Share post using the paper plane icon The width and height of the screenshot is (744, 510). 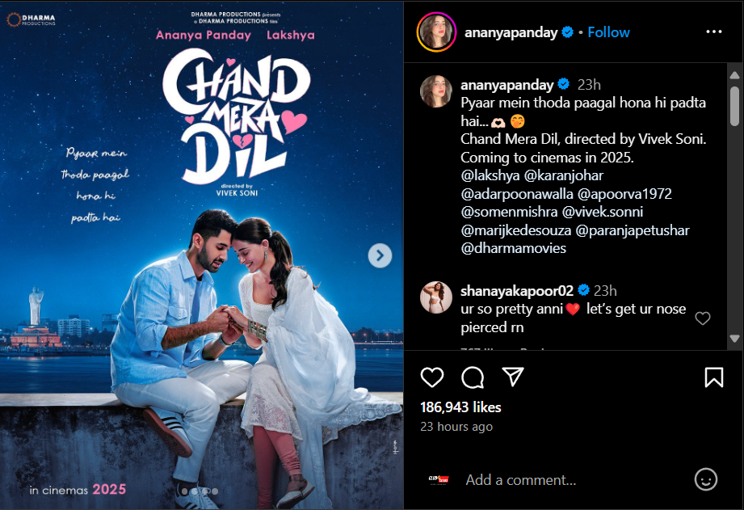pyautogui.click(x=513, y=377)
